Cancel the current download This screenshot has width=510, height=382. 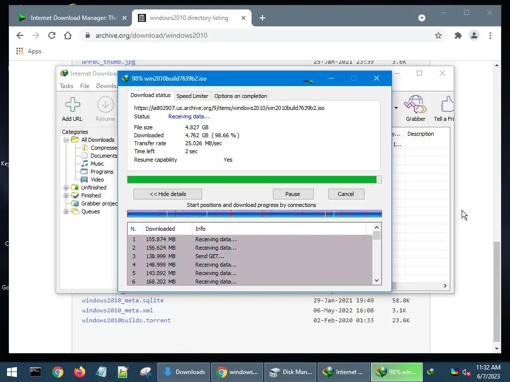click(346, 194)
